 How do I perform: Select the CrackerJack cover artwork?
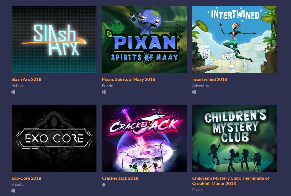tap(144, 139)
